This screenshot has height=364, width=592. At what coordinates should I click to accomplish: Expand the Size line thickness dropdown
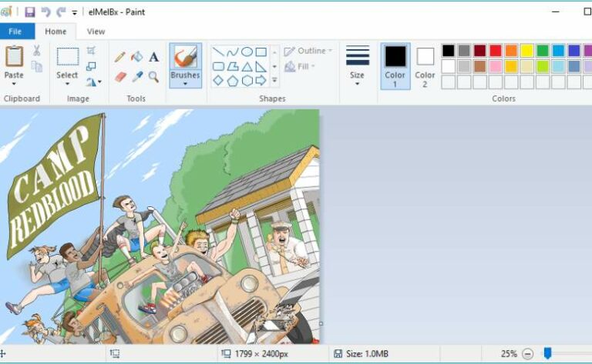pyautogui.click(x=357, y=83)
